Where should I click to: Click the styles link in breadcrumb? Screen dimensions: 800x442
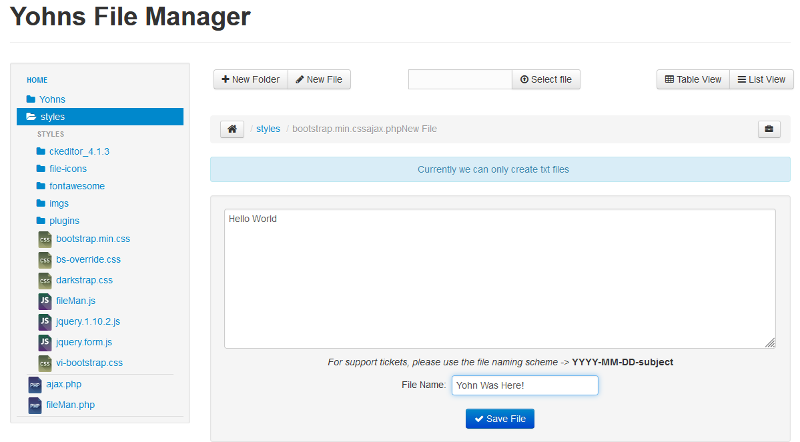tap(268, 129)
